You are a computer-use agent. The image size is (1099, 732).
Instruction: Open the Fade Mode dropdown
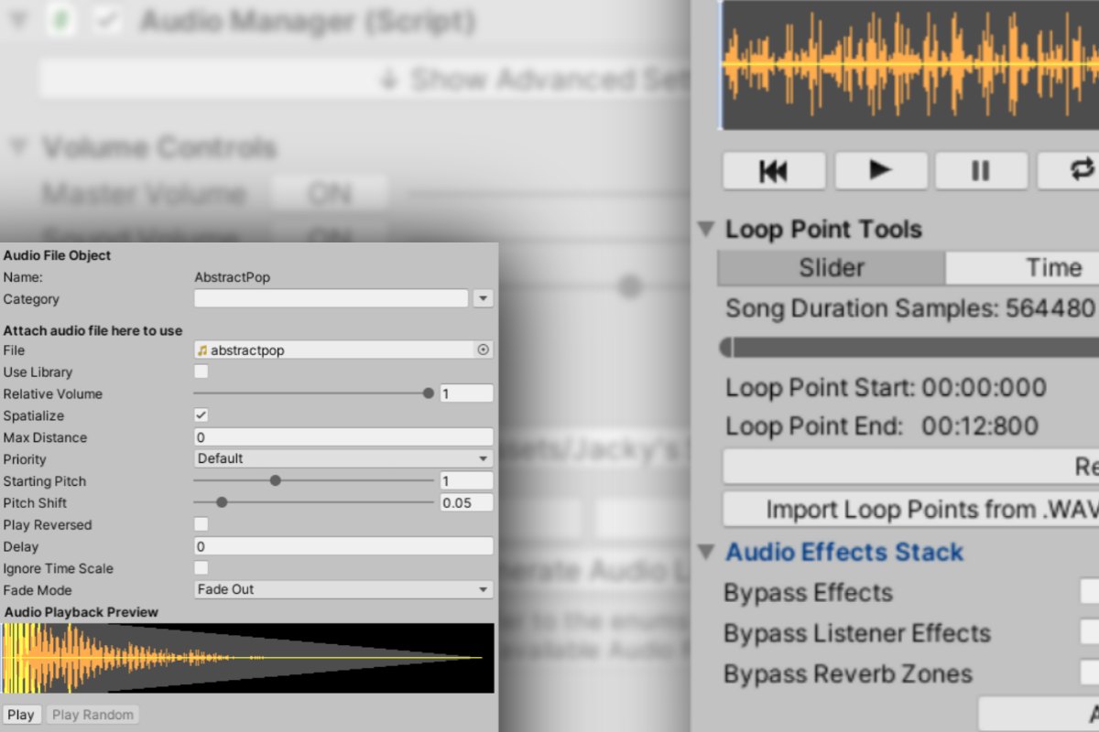tap(343, 589)
